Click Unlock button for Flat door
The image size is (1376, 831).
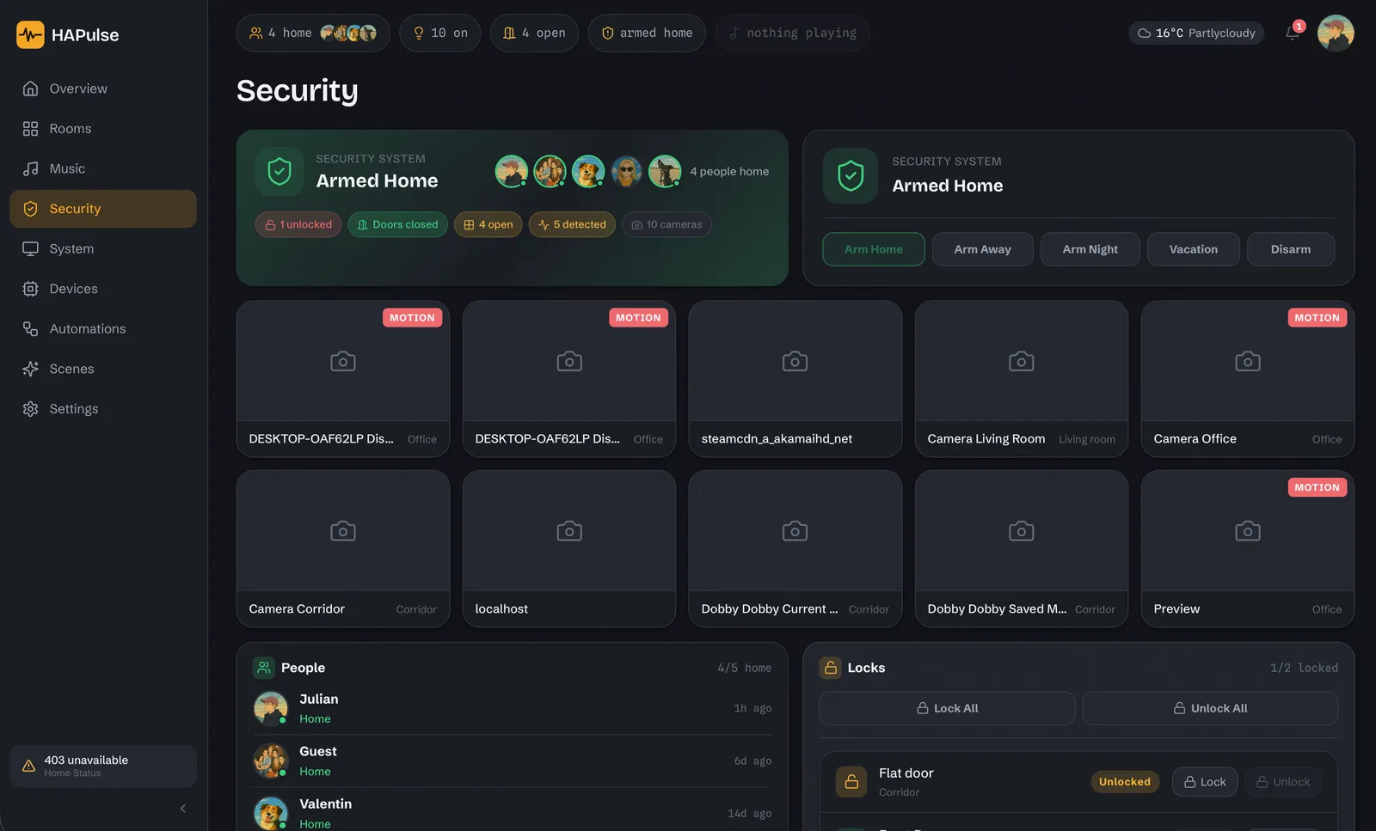click(1283, 782)
